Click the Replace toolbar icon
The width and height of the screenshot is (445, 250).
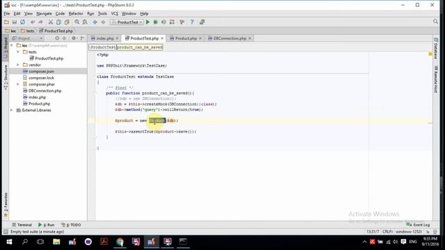tap(85, 22)
